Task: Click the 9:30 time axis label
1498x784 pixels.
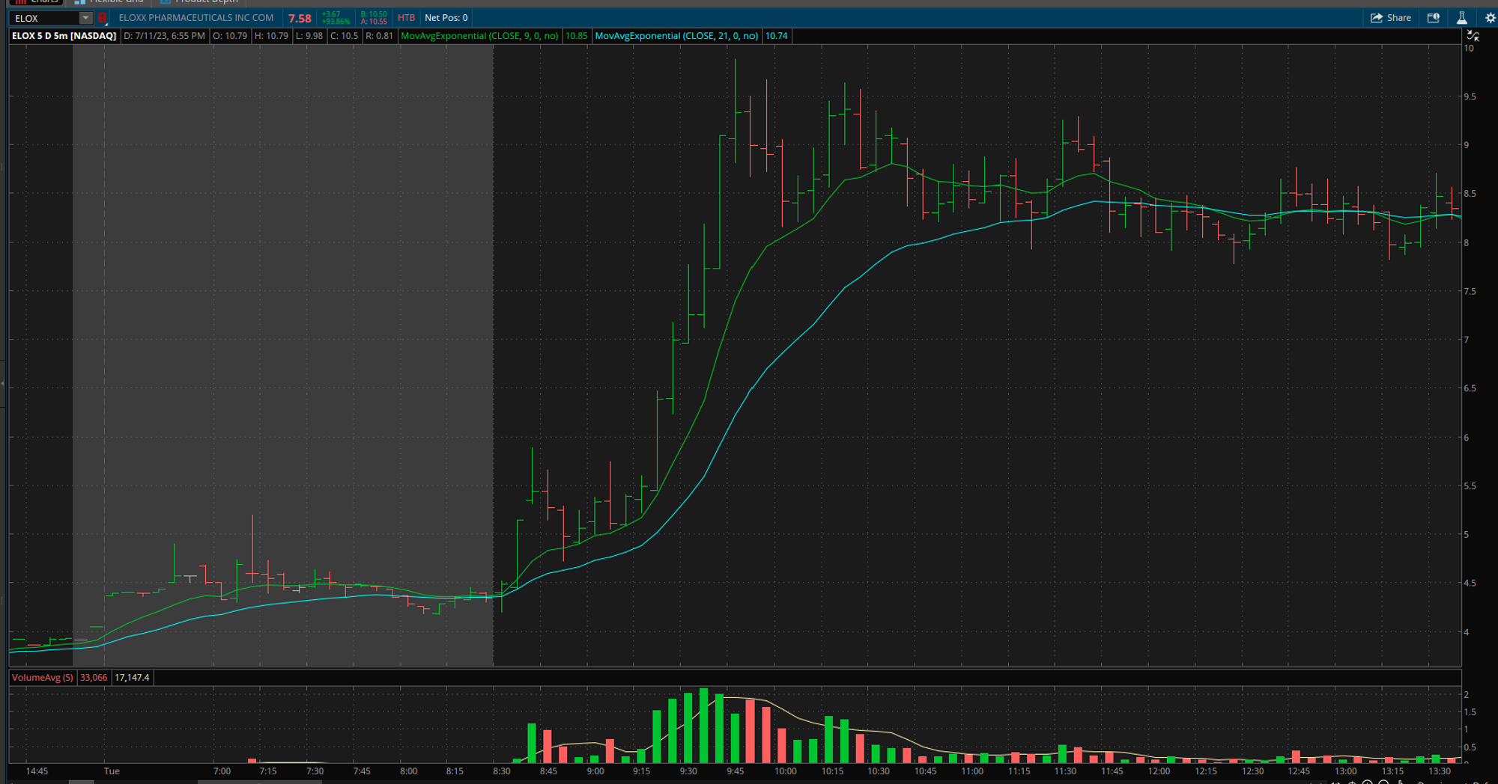Action: [688, 771]
